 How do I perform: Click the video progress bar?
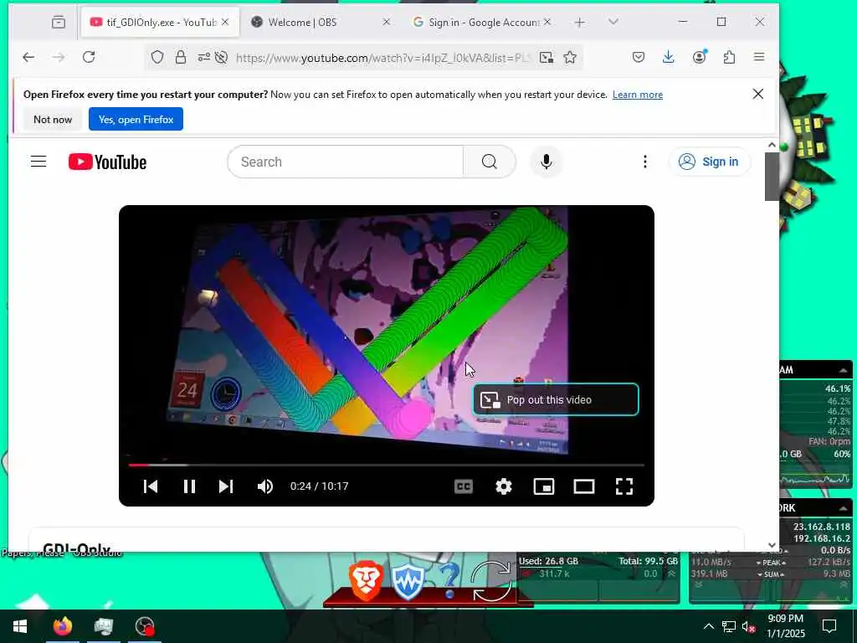(x=387, y=465)
